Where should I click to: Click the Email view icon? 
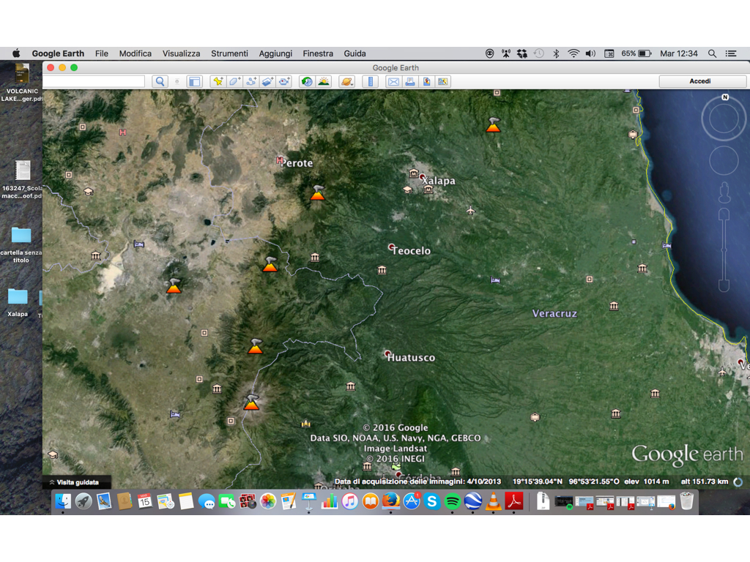pos(394,81)
